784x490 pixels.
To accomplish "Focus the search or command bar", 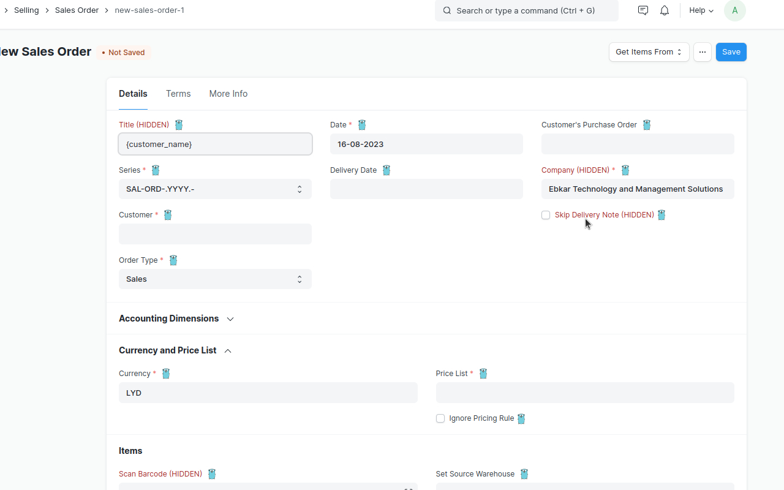I will click(527, 10).
